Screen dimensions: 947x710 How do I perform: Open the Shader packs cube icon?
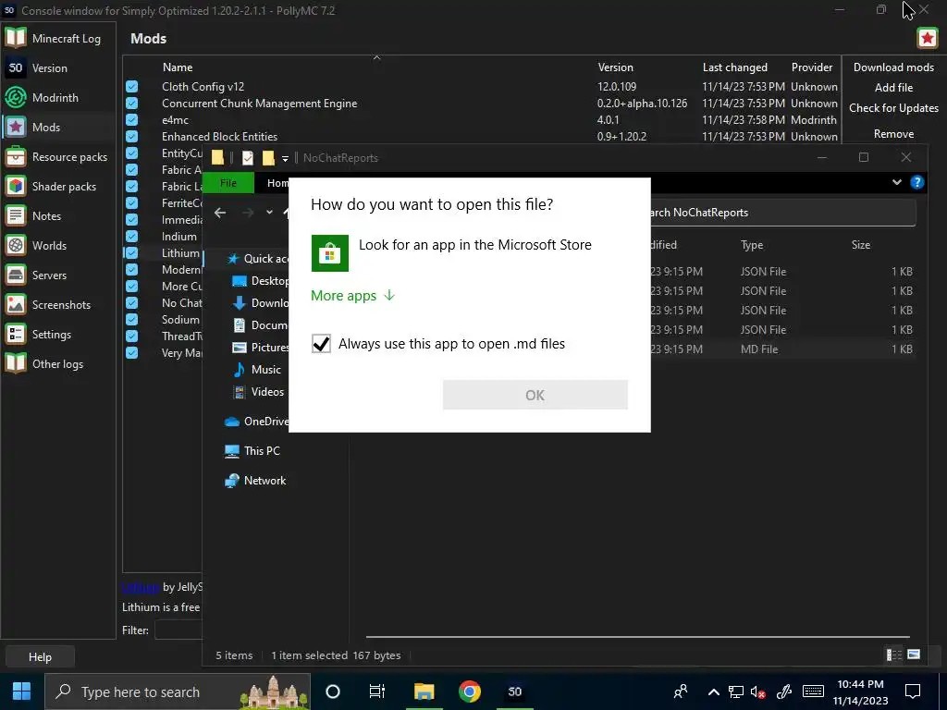click(15, 186)
